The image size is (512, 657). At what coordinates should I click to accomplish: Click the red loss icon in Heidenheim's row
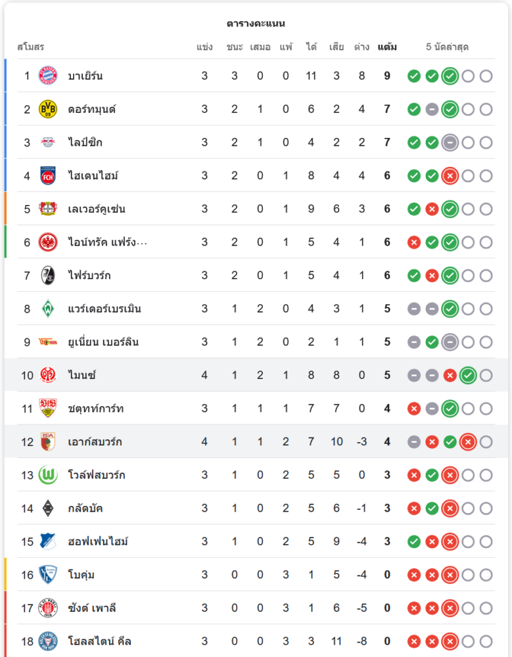[x=450, y=175]
